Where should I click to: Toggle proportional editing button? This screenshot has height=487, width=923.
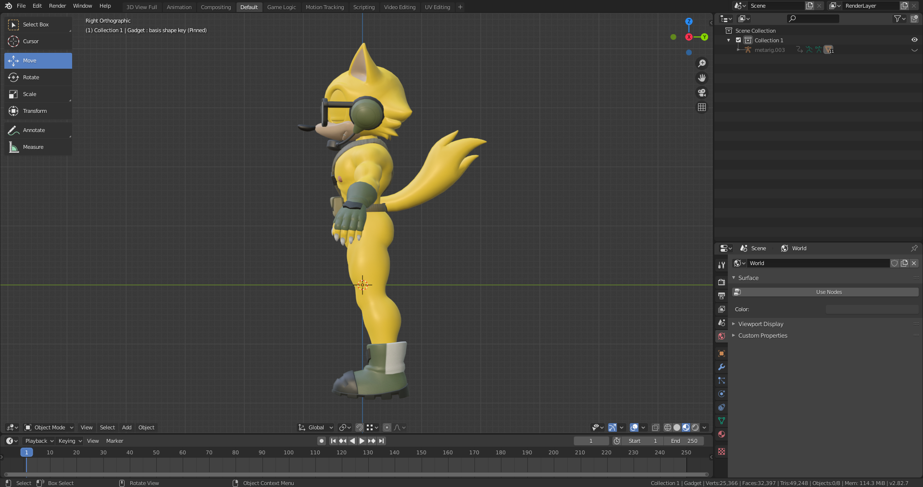click(387, 427)
